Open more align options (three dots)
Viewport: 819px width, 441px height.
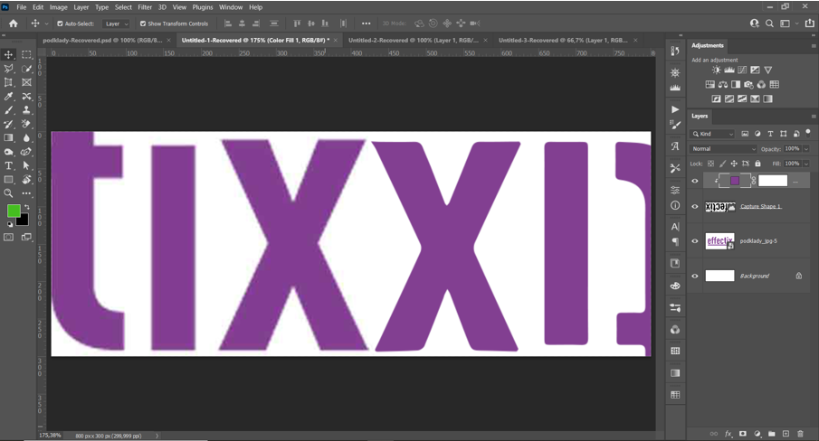click(x=366, y=23)
